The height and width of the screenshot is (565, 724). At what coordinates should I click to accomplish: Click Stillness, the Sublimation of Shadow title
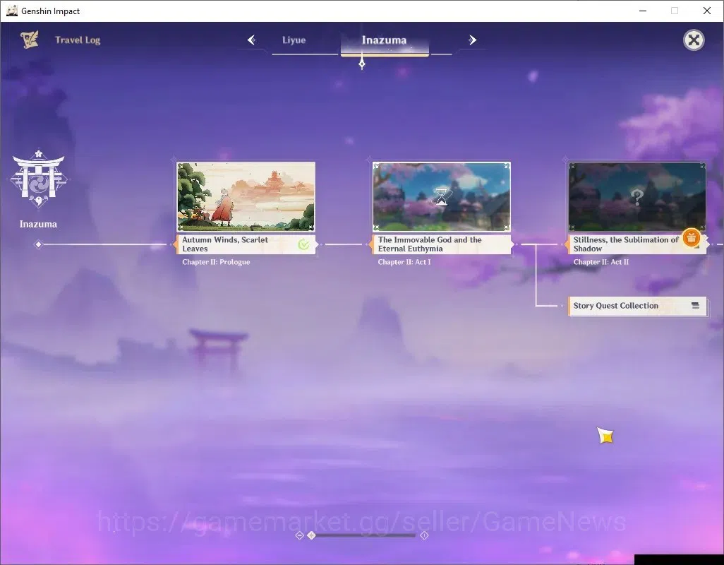(626, 244)
